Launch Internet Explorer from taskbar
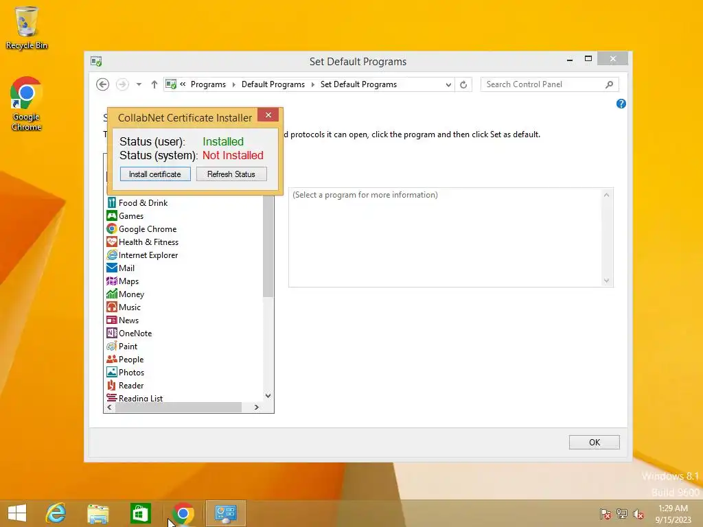Viewport: 703px width, 527px height. (x=56, y=513)
